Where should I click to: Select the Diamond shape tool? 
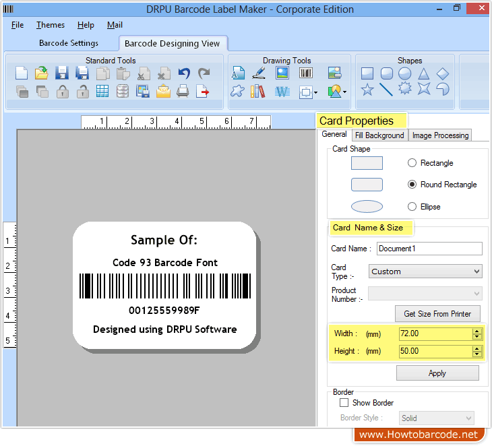443,73
